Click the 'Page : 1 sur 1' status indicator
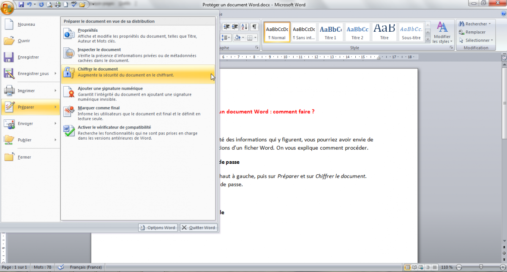This screenshot has height=272, width=507. click(x=14, y=267)
